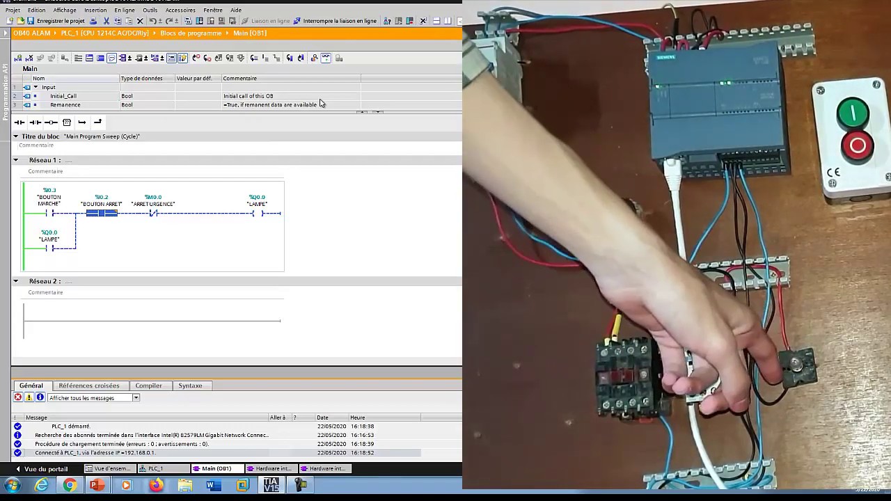This screenshot has width=891, height=501.
Task: Select the LAMPE output coil %Q0.0
Action: tap(258, 213)
